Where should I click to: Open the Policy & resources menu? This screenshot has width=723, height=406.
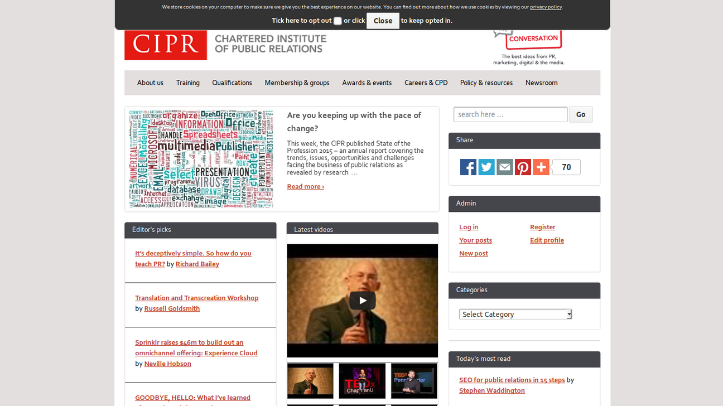coord(486,83)
